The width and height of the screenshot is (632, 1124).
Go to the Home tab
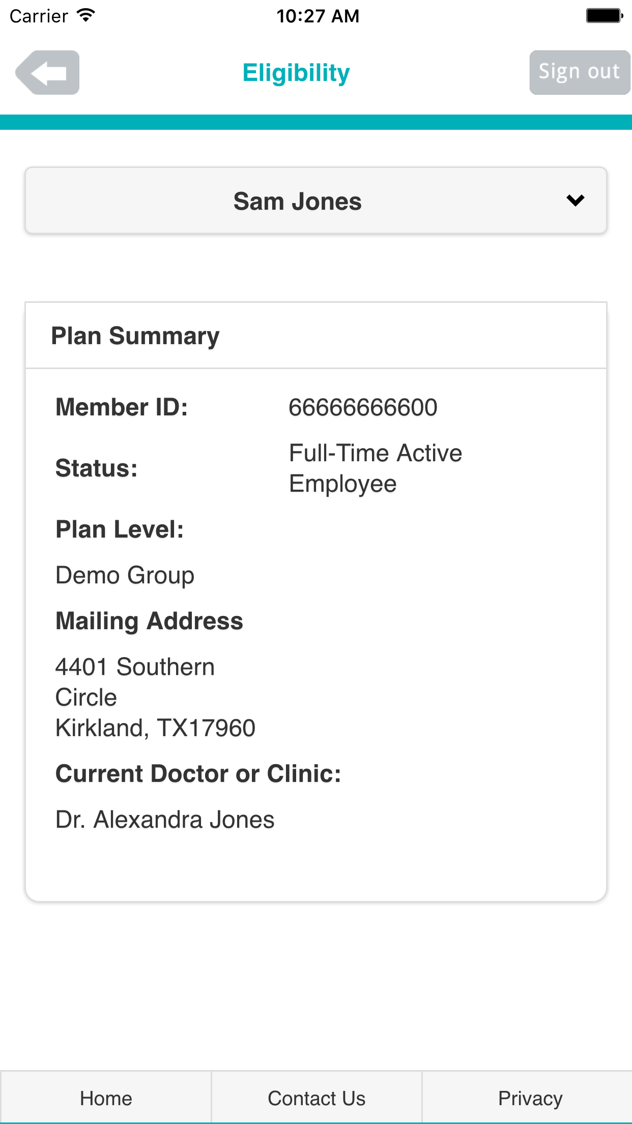click(x=106, y=1098)
